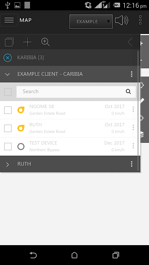149x265 pixels.
Task: Click the magnifier zoom-in icon
Action: tap(46, 42)
